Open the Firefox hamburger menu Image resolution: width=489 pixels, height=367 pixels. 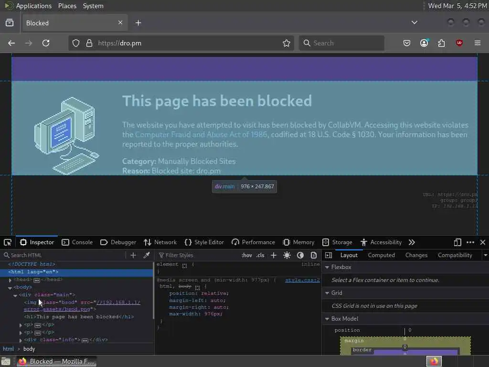[x=478, y=43]
